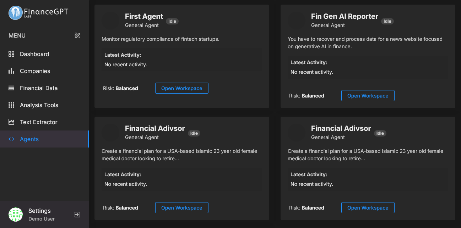Click the edit pencil icon beside MENU

tap(77, 35)
